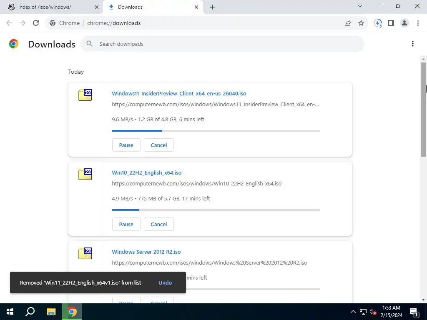Click the Chrome logo beside Downloads heading
This screenshot has width=427, height=320.
[14, 44]
